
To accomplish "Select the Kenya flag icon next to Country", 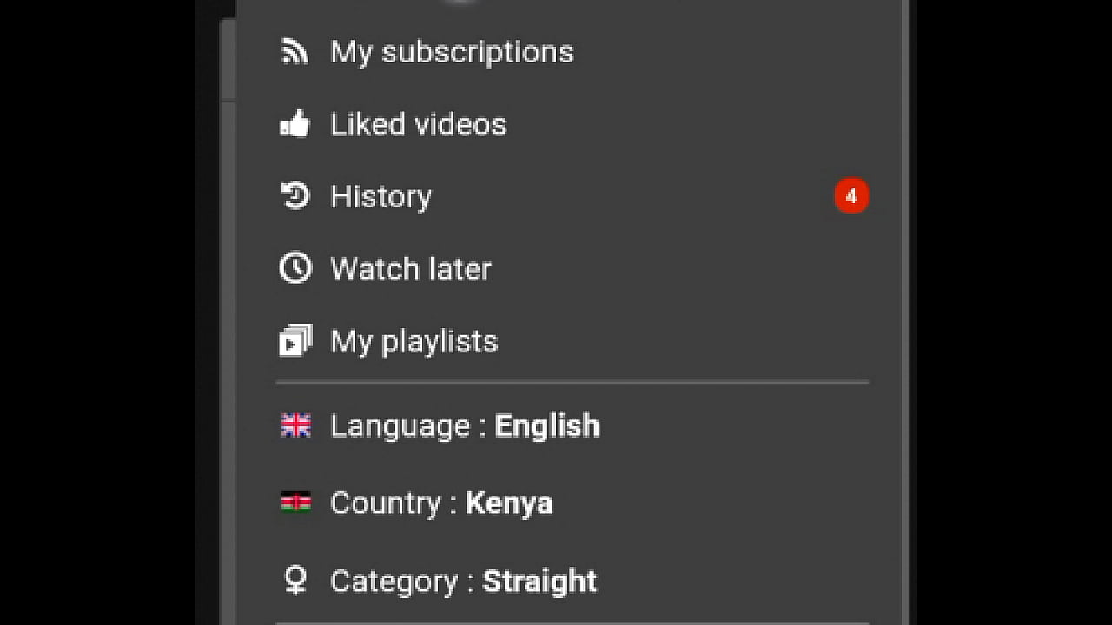I will [295, 502].
